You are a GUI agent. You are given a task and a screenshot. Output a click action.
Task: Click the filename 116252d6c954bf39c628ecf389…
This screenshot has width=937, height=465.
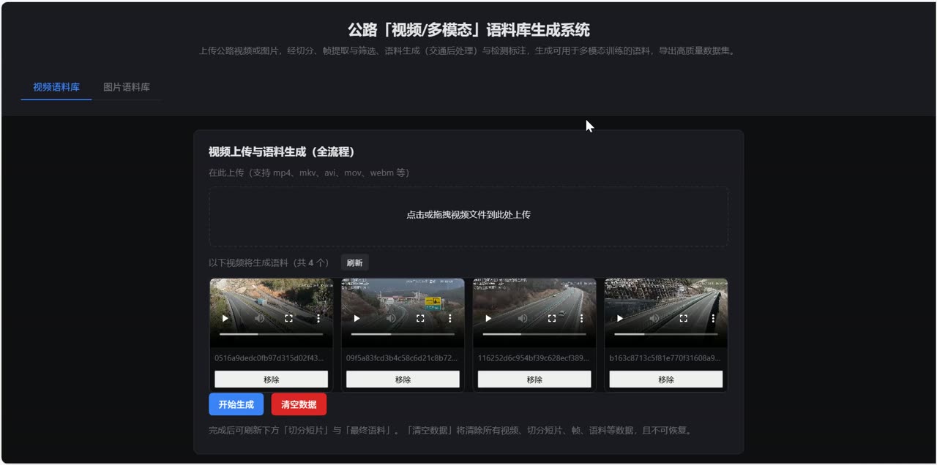click(534, 358)
